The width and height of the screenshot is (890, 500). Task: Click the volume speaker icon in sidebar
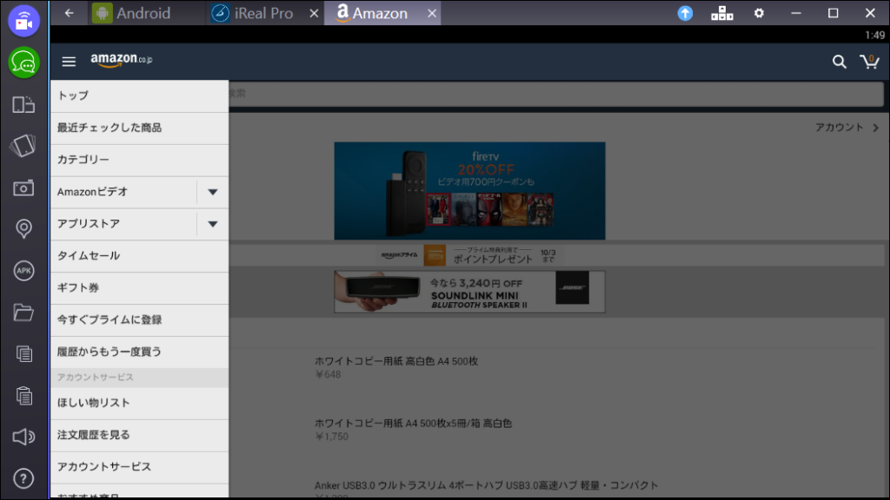click(x=23, y=437)
